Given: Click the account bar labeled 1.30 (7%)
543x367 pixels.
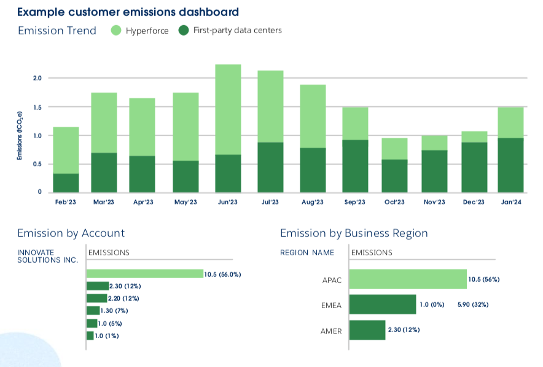Looking at the screenshot, I should tap(93, 311).
